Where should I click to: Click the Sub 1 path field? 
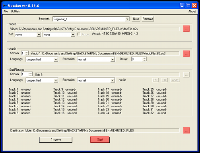tap(107, 75)
